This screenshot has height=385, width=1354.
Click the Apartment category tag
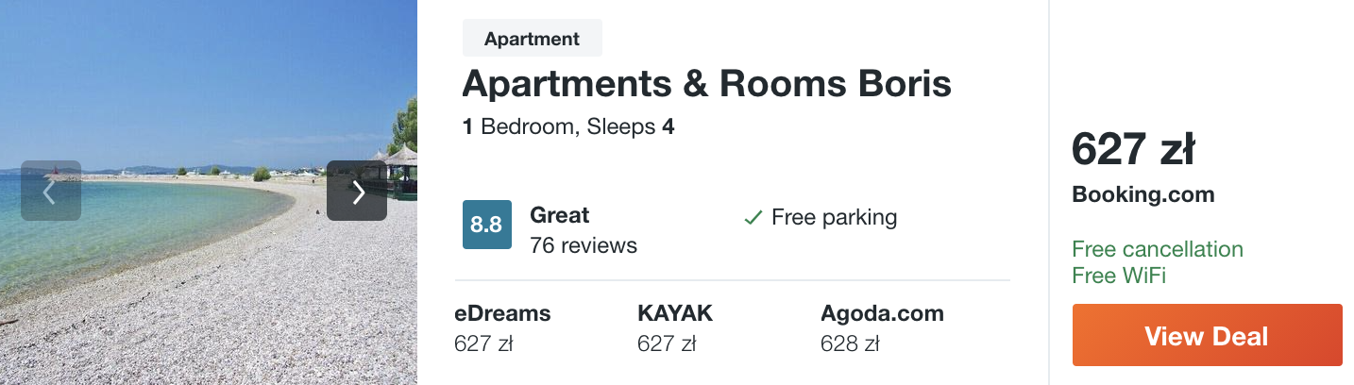click(x=532, y=39)
